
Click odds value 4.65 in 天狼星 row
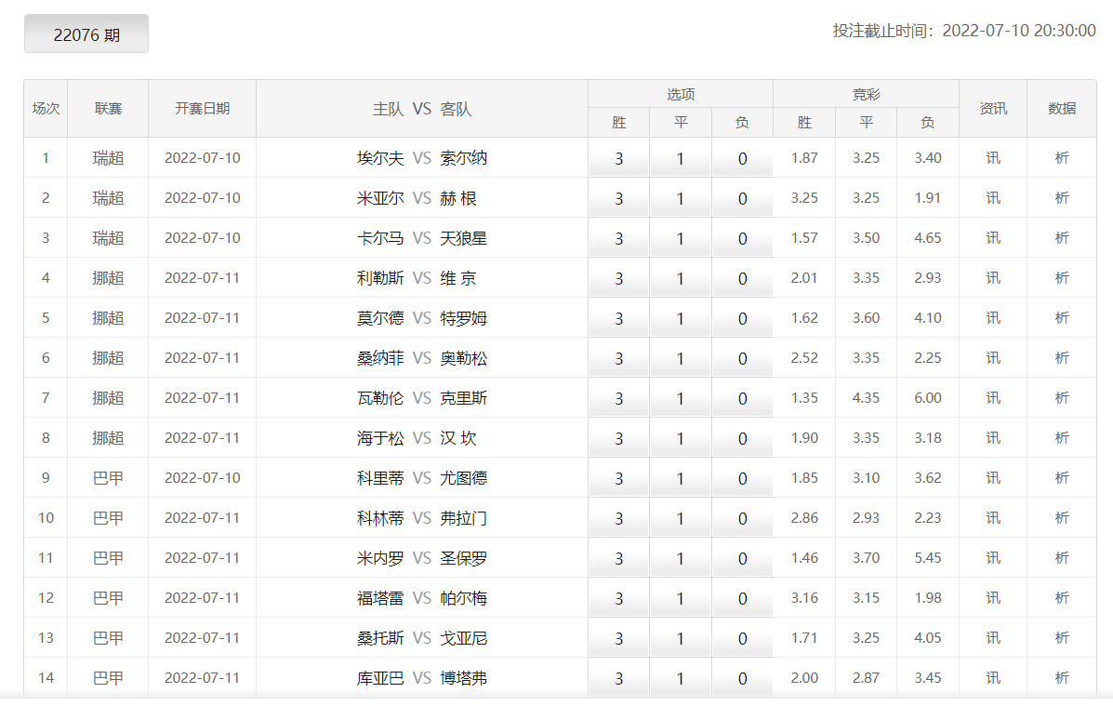point(928,238)
